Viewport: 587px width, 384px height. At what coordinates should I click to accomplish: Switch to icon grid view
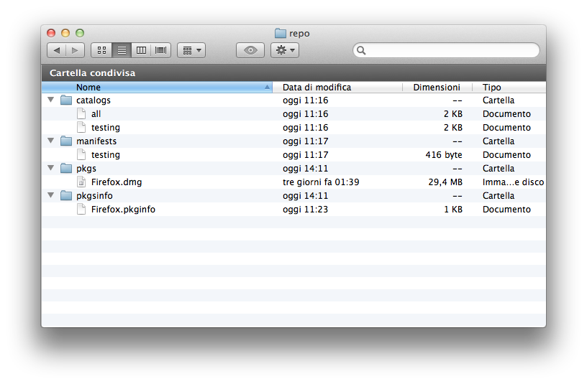(101, 50)
